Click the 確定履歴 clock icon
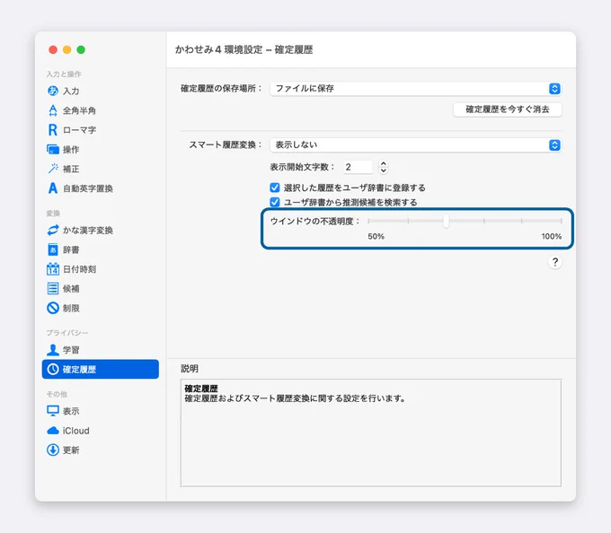The width and height of the screenshot is (611, 533). click(53, 369)
